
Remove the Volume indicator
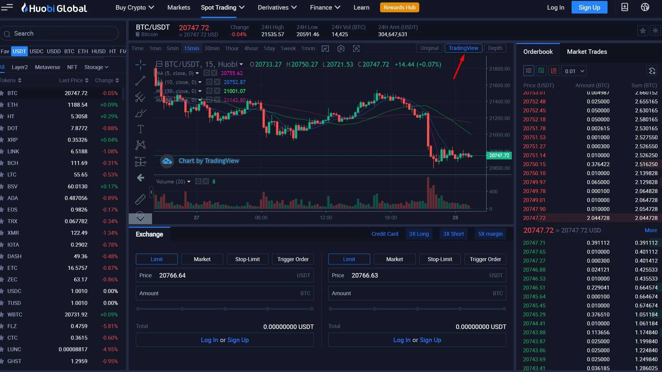tap(206, 181)
